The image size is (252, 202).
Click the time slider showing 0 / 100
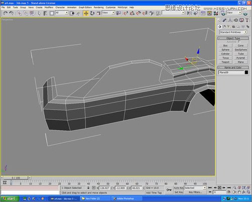coord(16,178)
